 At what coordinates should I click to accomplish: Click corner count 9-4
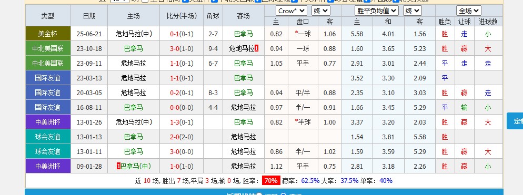click(213, 49)
